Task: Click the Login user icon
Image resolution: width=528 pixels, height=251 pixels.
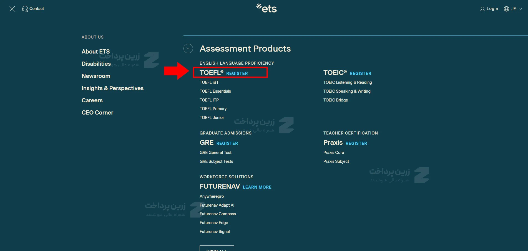Action: pos(482,9)
